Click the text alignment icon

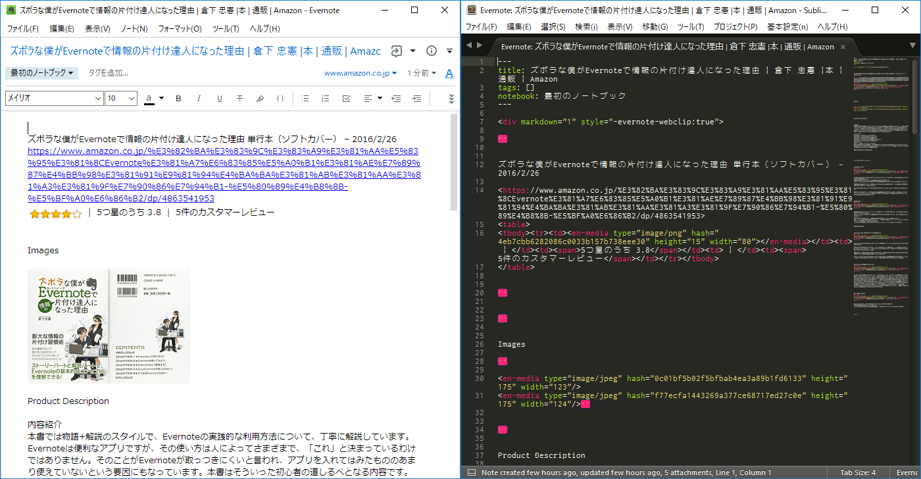[368, 99]
